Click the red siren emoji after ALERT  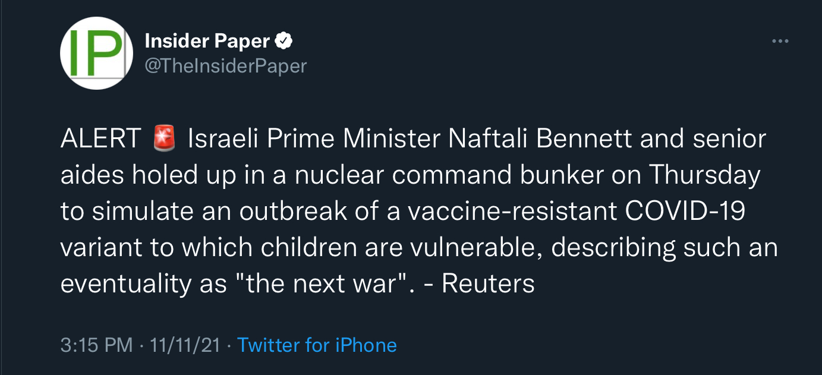(164, 139)
